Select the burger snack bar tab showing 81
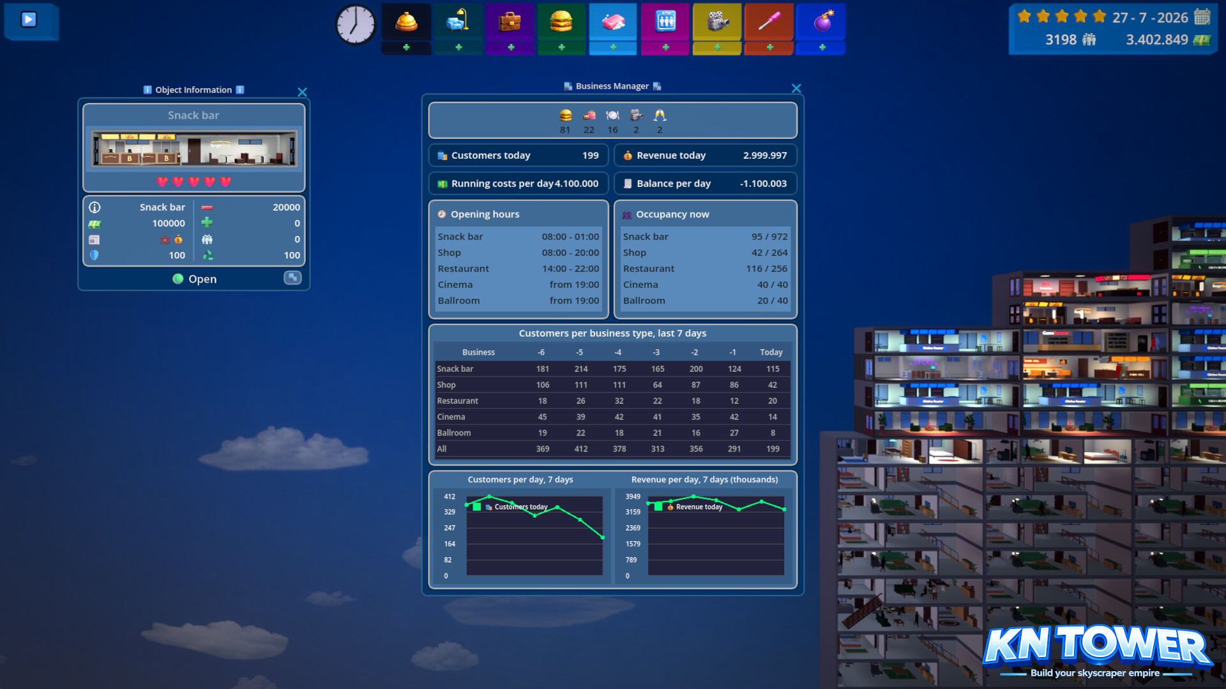This screenshot has width=1226, height=689. coord(566,121)
